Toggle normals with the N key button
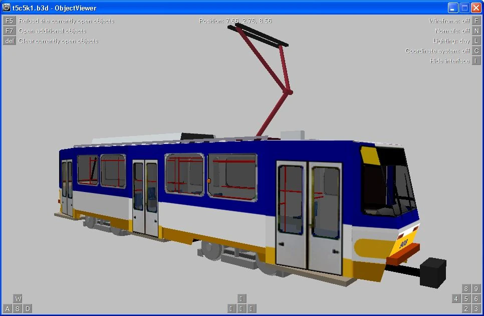The height and width of the screenshot is (316, 484). pyautogui.click(x=476, y=31)
